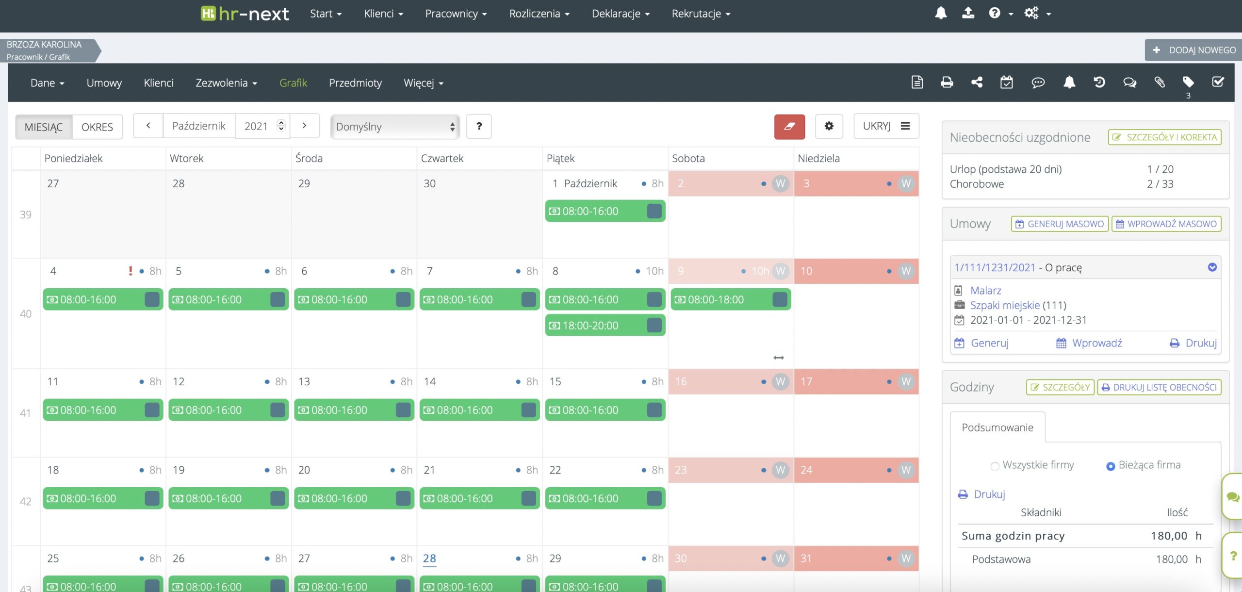Select the Bieżąca firma radio button
This screenshot has width=1242, height=592.
pyautogui.click(x=1110, y=466)
